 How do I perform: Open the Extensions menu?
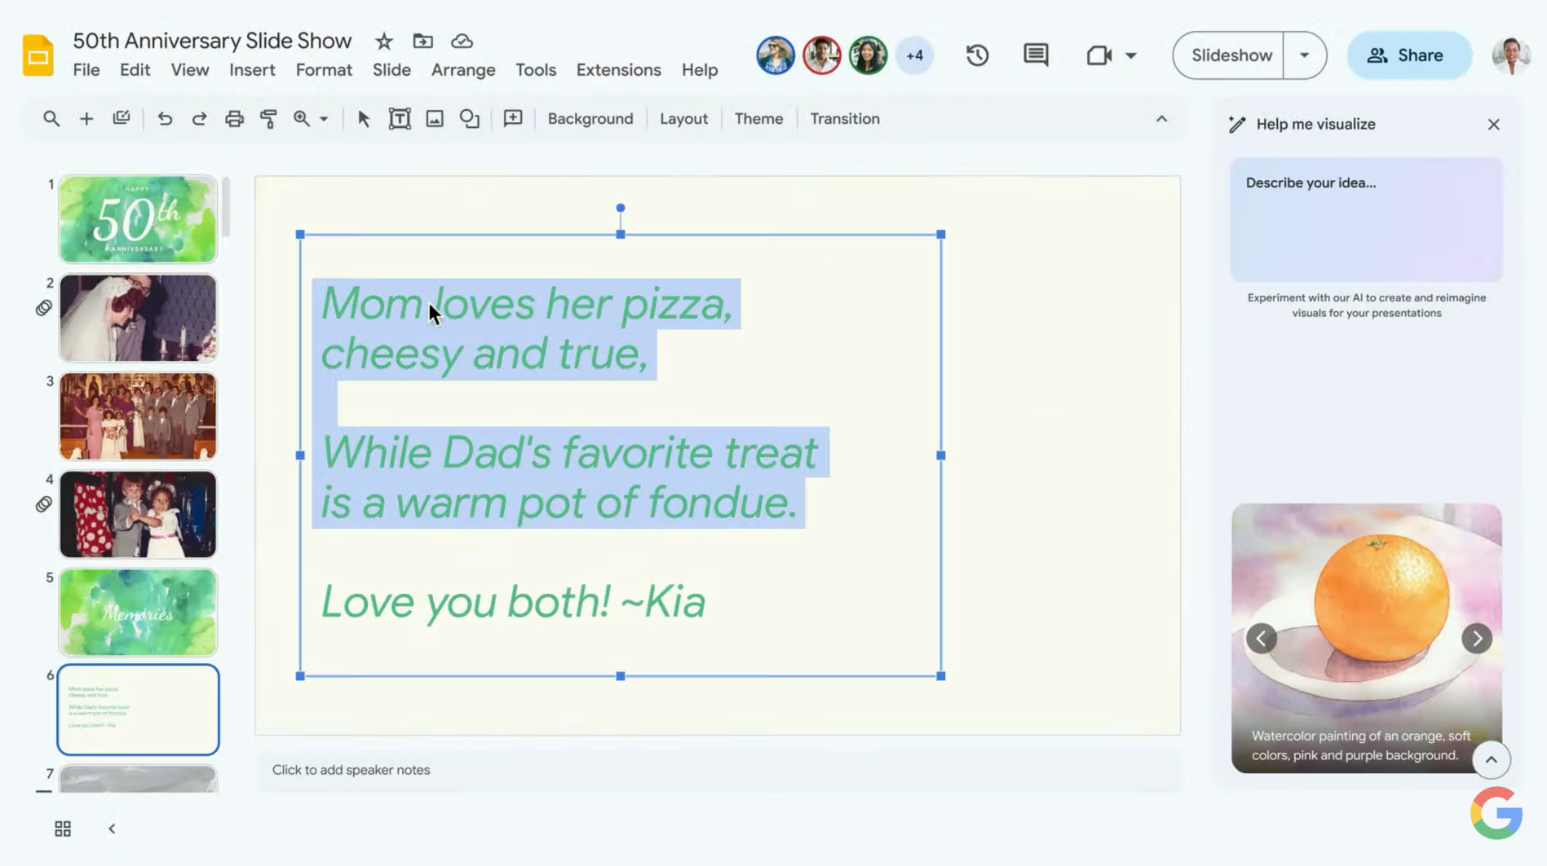click(619, 70)
